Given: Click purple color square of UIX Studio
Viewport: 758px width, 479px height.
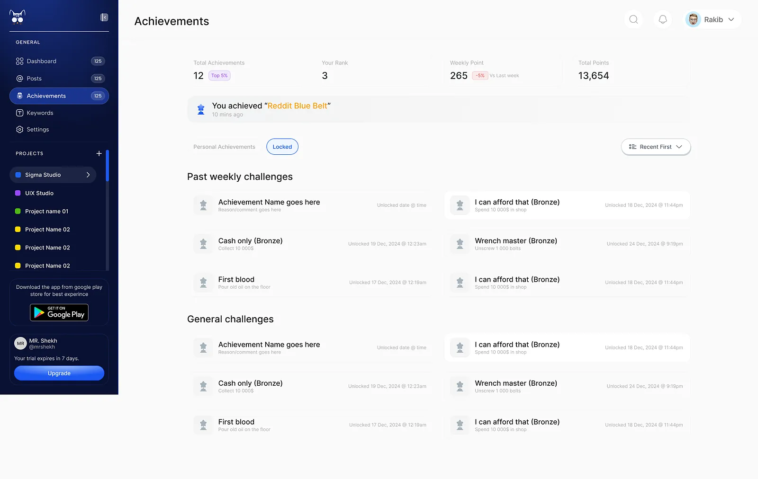Looking at the screenshot, I should coord(18,193).
